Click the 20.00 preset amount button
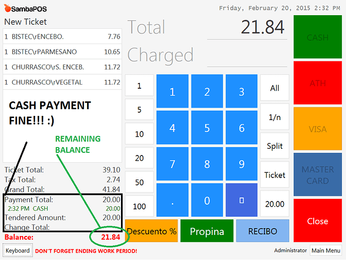The height and width of the screenshot is (261, 346). pos(275,204)
